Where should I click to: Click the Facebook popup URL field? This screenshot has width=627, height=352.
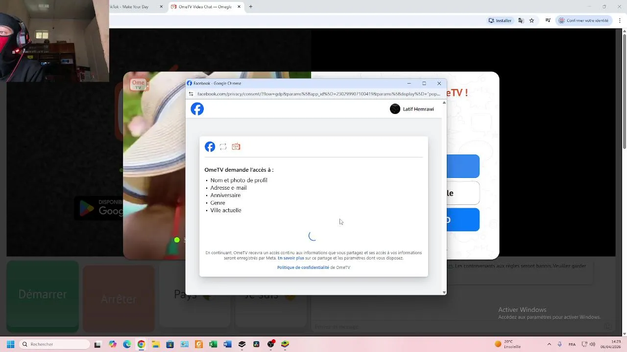pos(318,94)
